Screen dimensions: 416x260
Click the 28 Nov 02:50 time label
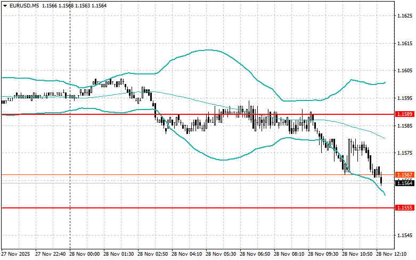pyautogui.click(x=152, y=254)
